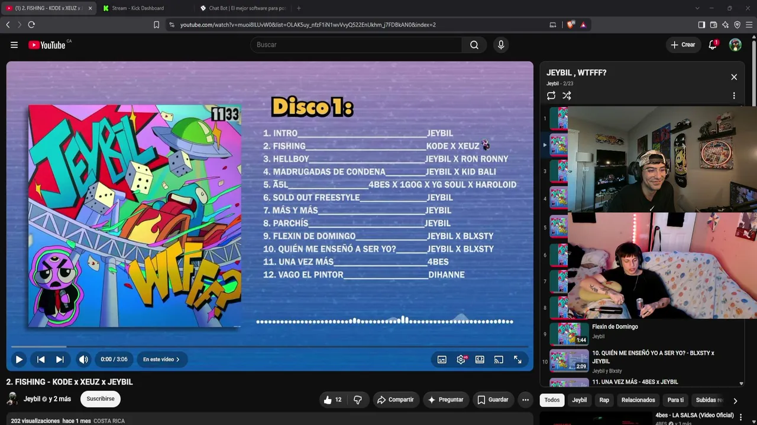Switch to the Chat Bot browser tab

click(242, 8)
